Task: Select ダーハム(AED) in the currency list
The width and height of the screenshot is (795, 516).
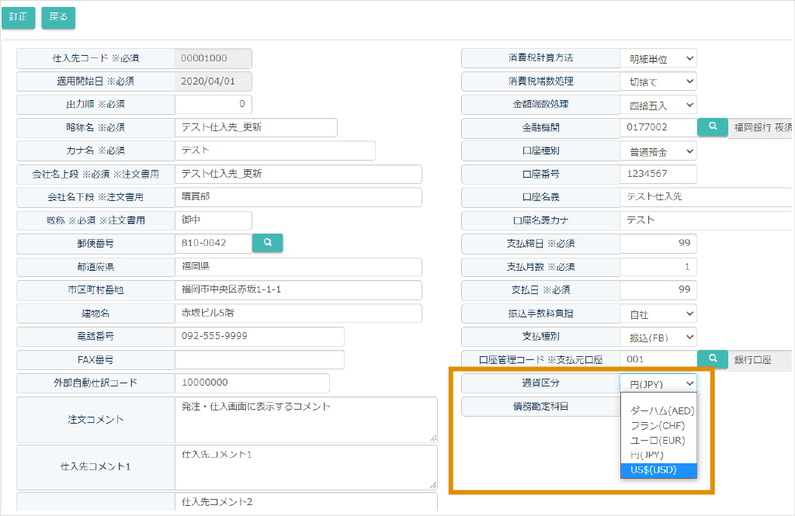Action: coord(658,410)
